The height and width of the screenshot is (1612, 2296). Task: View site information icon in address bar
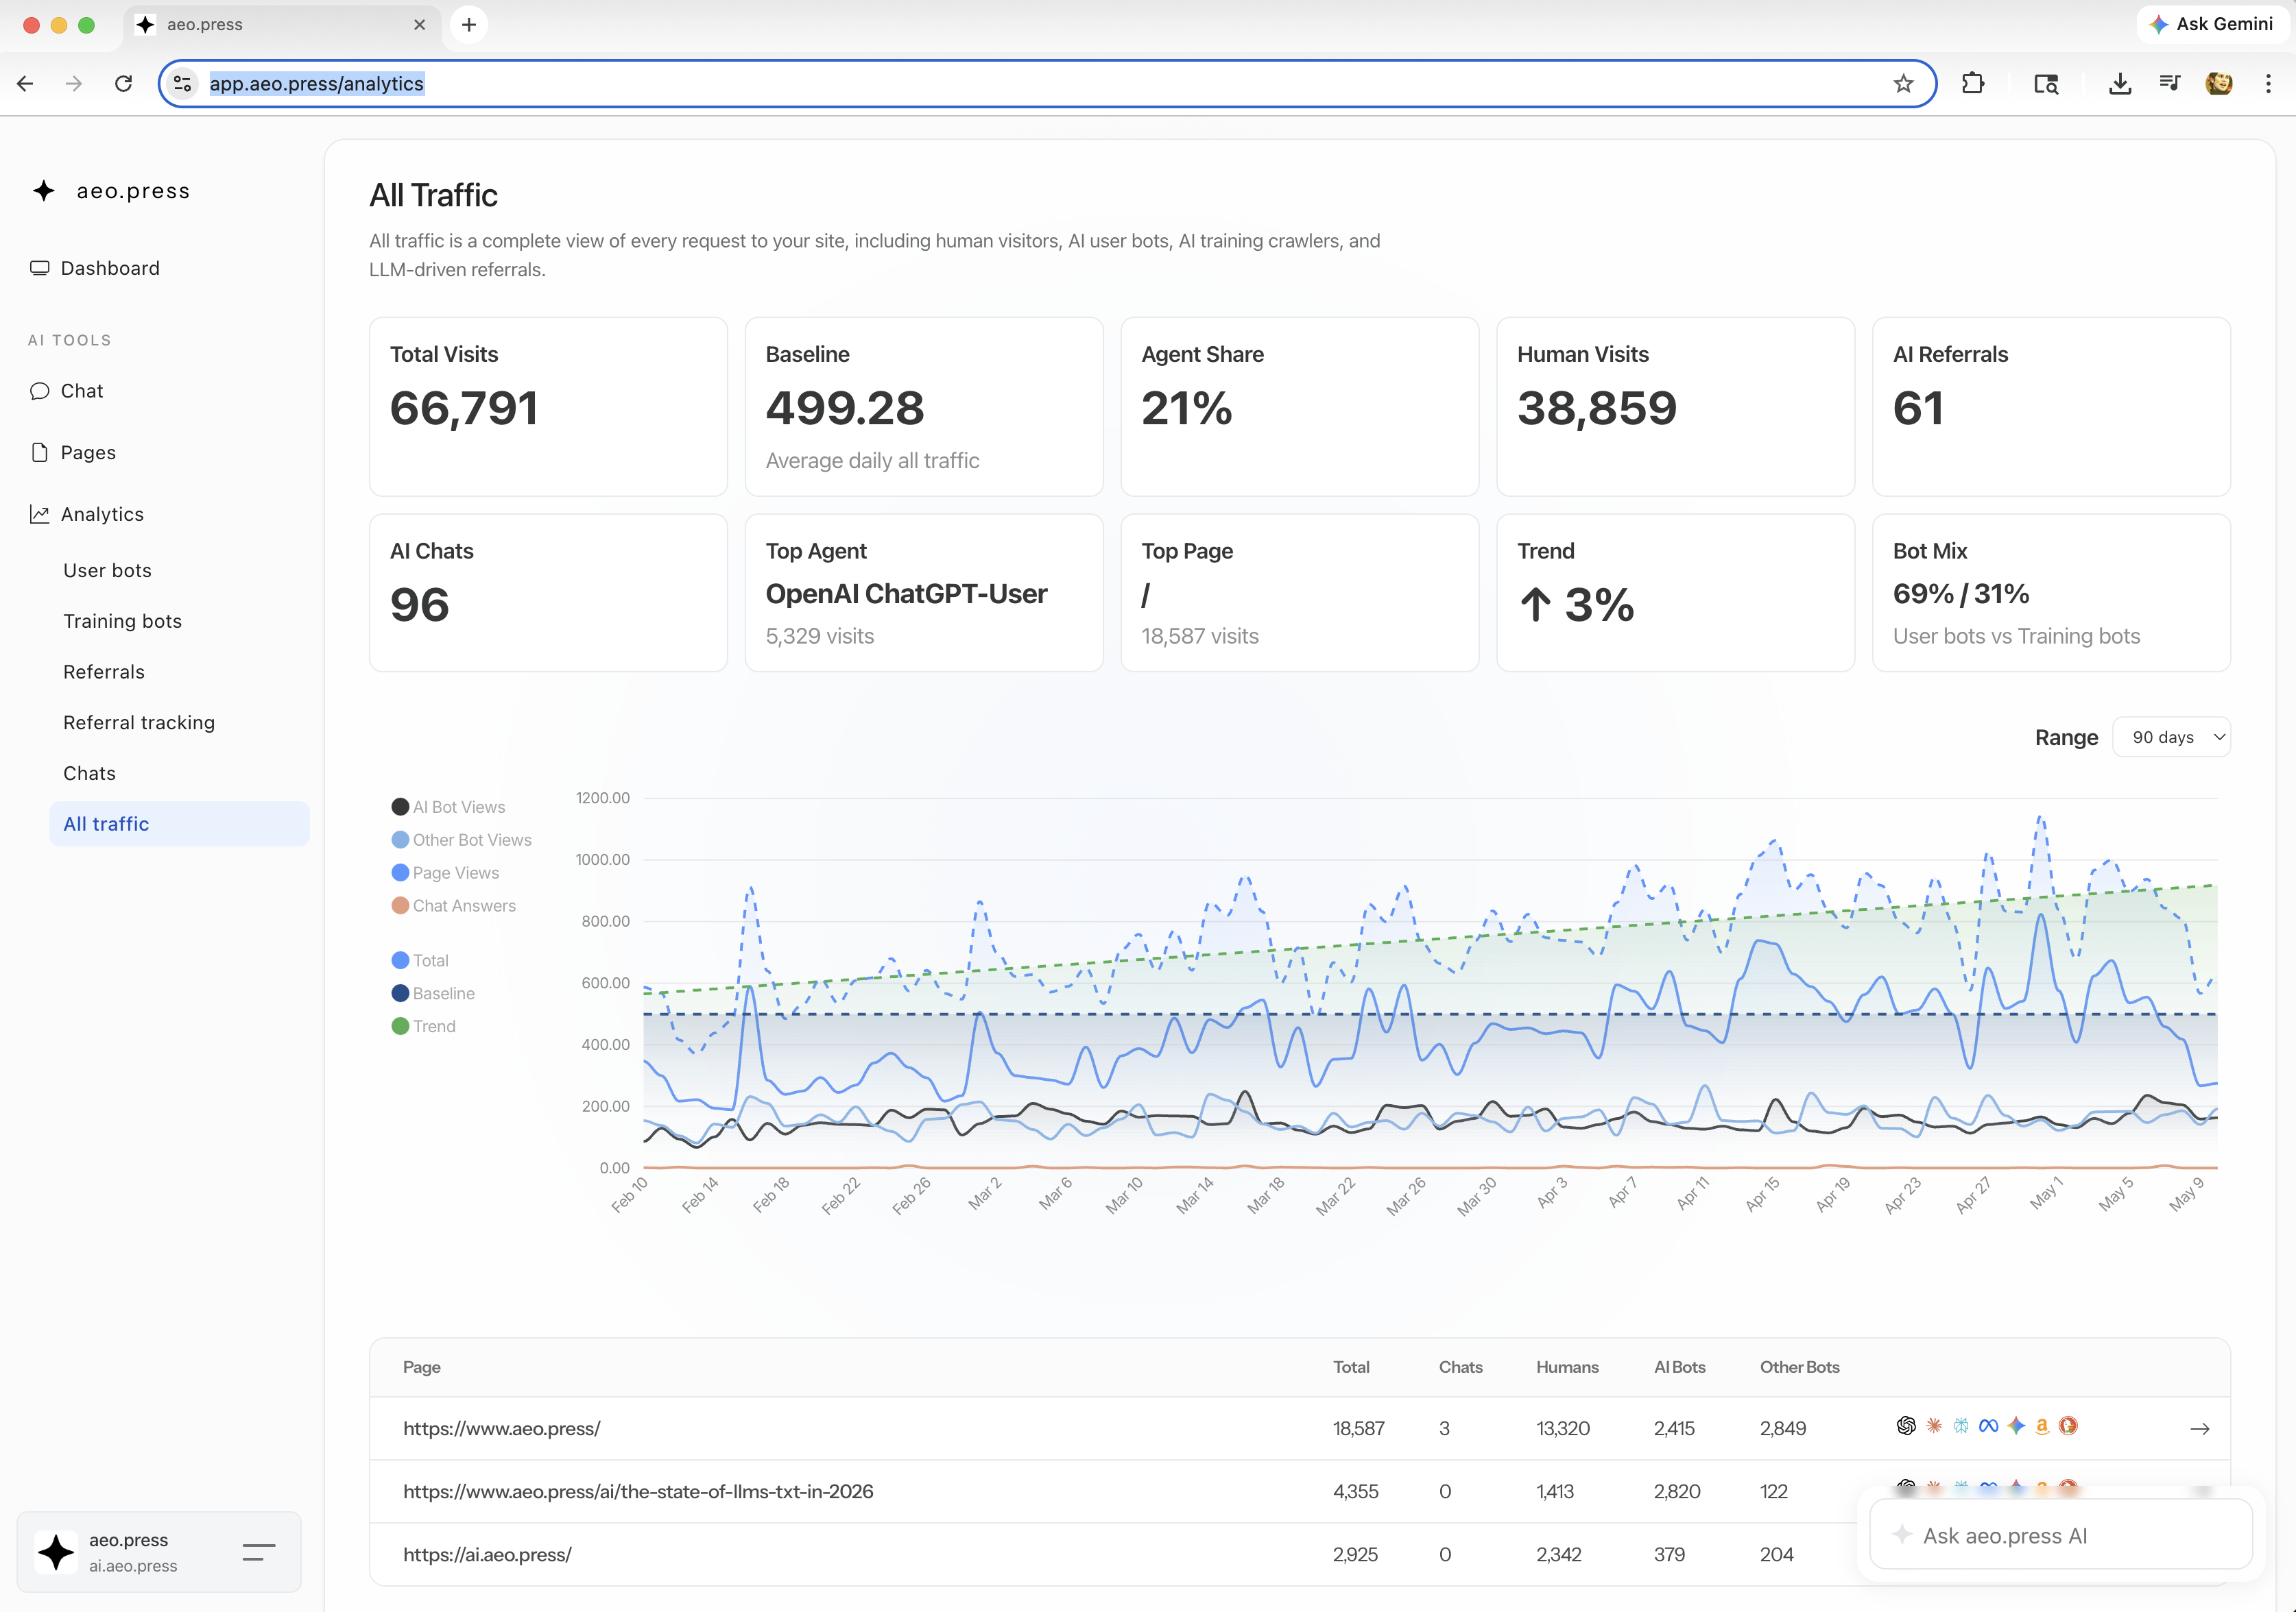pos(183,84)
